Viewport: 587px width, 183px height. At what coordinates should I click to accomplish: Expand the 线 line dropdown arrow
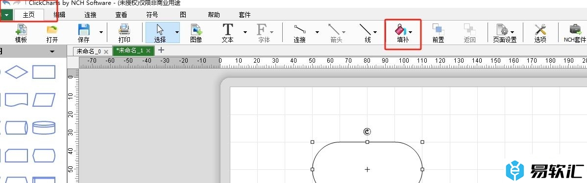point(375,32)
